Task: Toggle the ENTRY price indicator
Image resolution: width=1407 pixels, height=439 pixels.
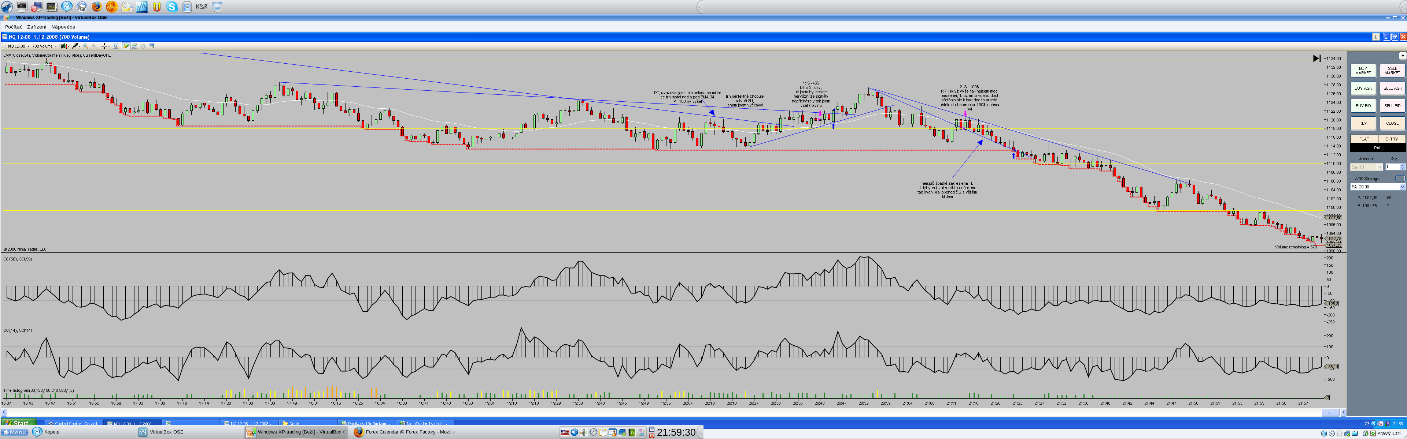Action: coord(1391,139)
